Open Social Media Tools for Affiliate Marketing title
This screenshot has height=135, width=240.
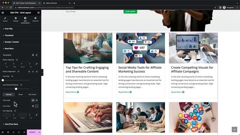coord(140,69)
